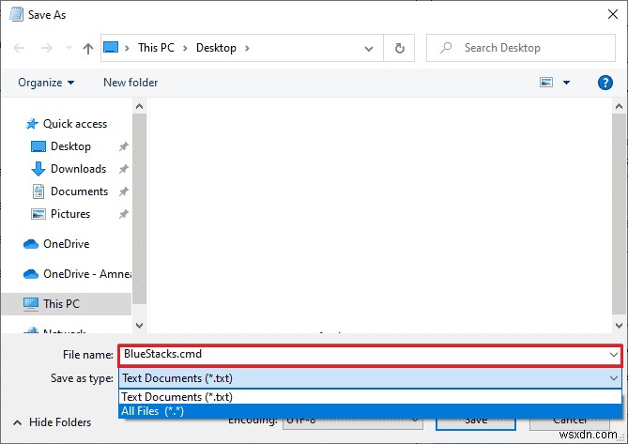628x444 pixels.
Task: Select OneDrive in navigation pane
Action: point(67,244)
